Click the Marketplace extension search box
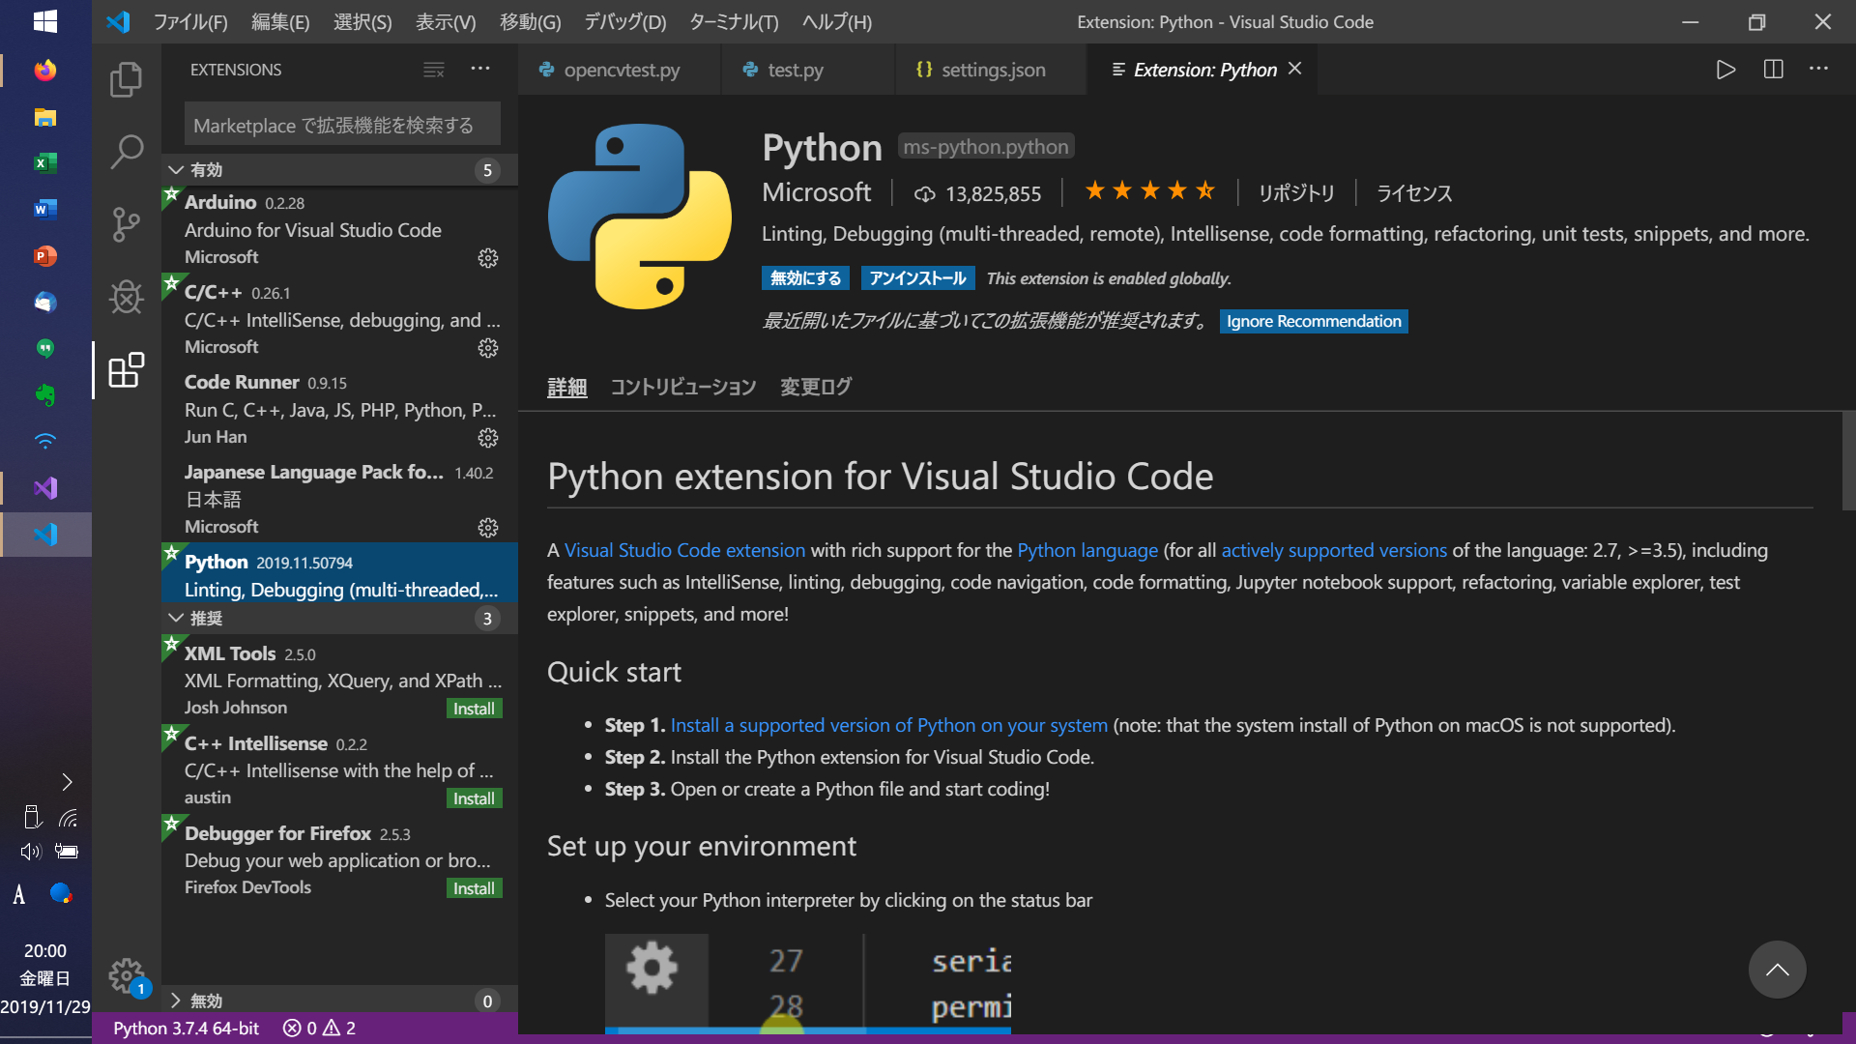Image resolution: width=1856 pixels, height=1044 pixels. [342, 126]
